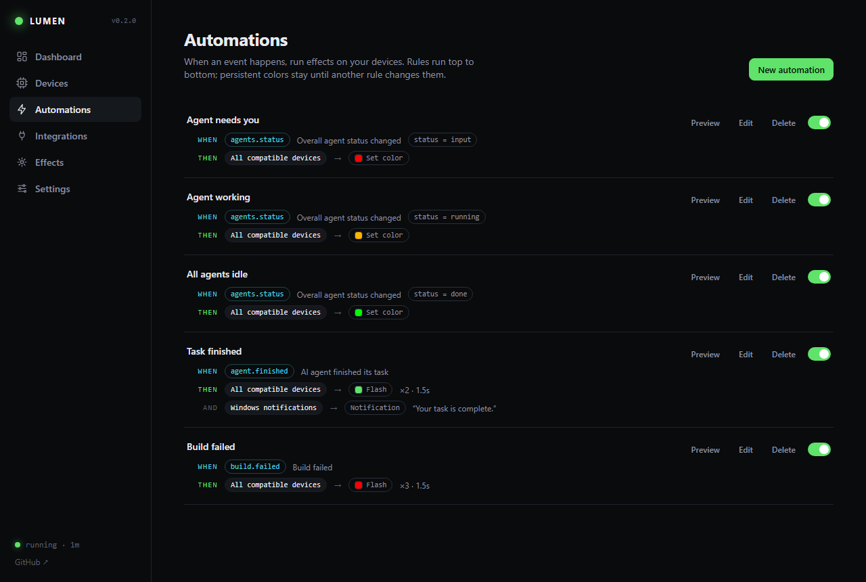866x582 pixels.
Task: Click the Devices chip icon
Action: [x=22, y=83]
